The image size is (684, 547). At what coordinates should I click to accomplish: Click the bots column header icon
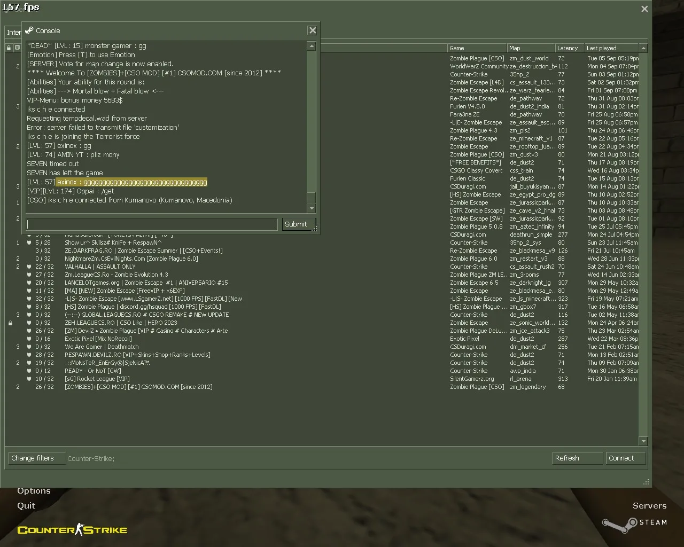pos(17,48)
